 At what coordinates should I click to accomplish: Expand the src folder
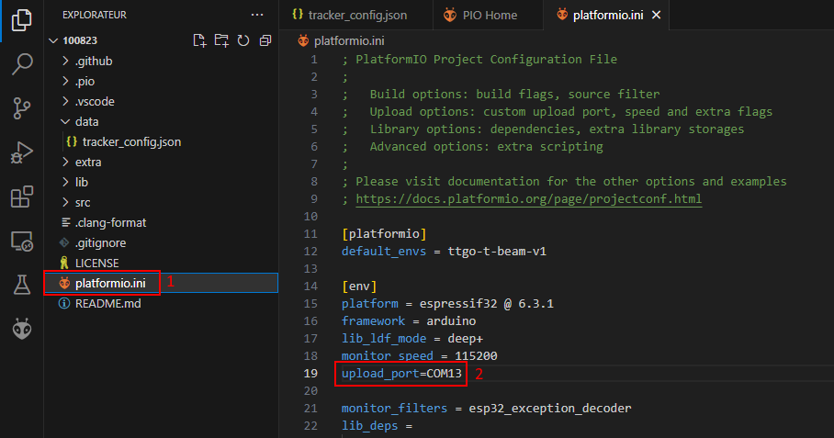[x=83, y=202]
